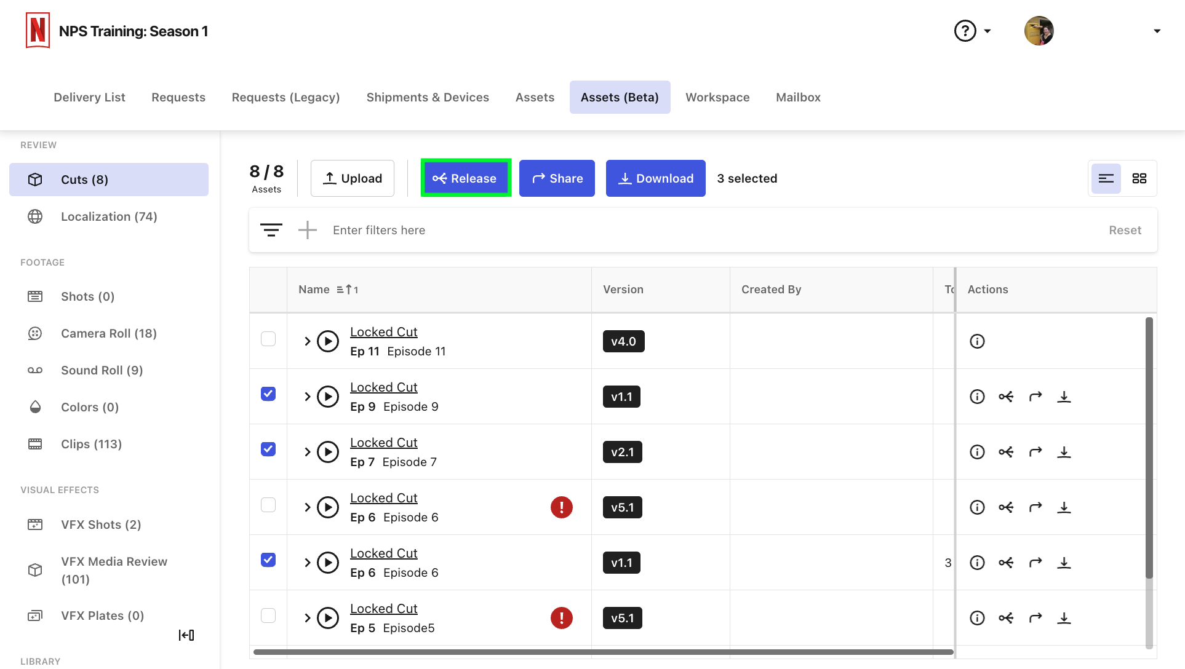The width and height of the screenshot is (1185, 669).
Task: Expand the Episode 7 row
Action: pyautogui.click(x=307, y=452)
